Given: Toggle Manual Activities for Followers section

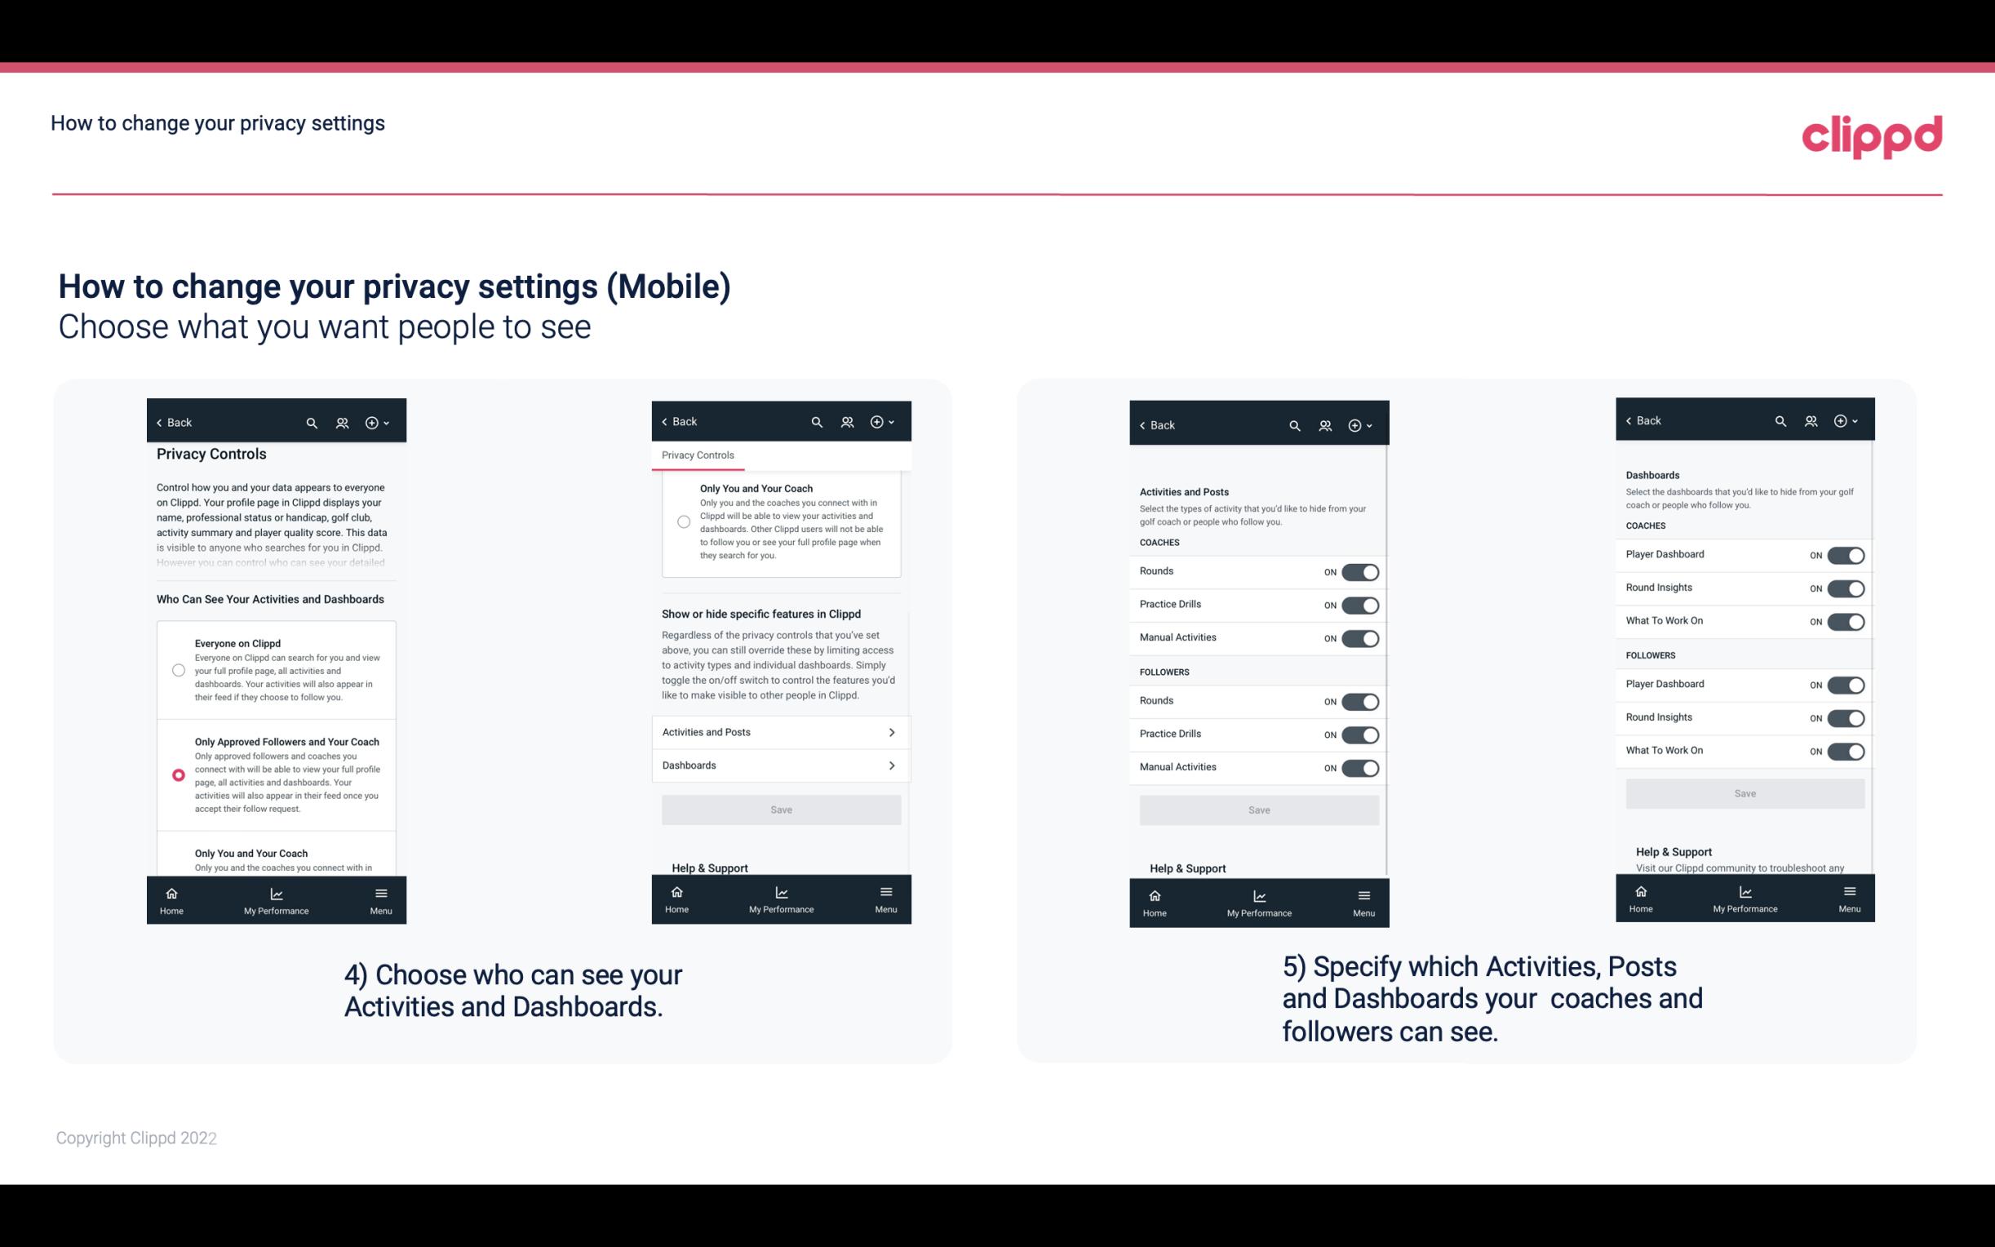Looking at the screenshot, I should [x=1360, y=766].
